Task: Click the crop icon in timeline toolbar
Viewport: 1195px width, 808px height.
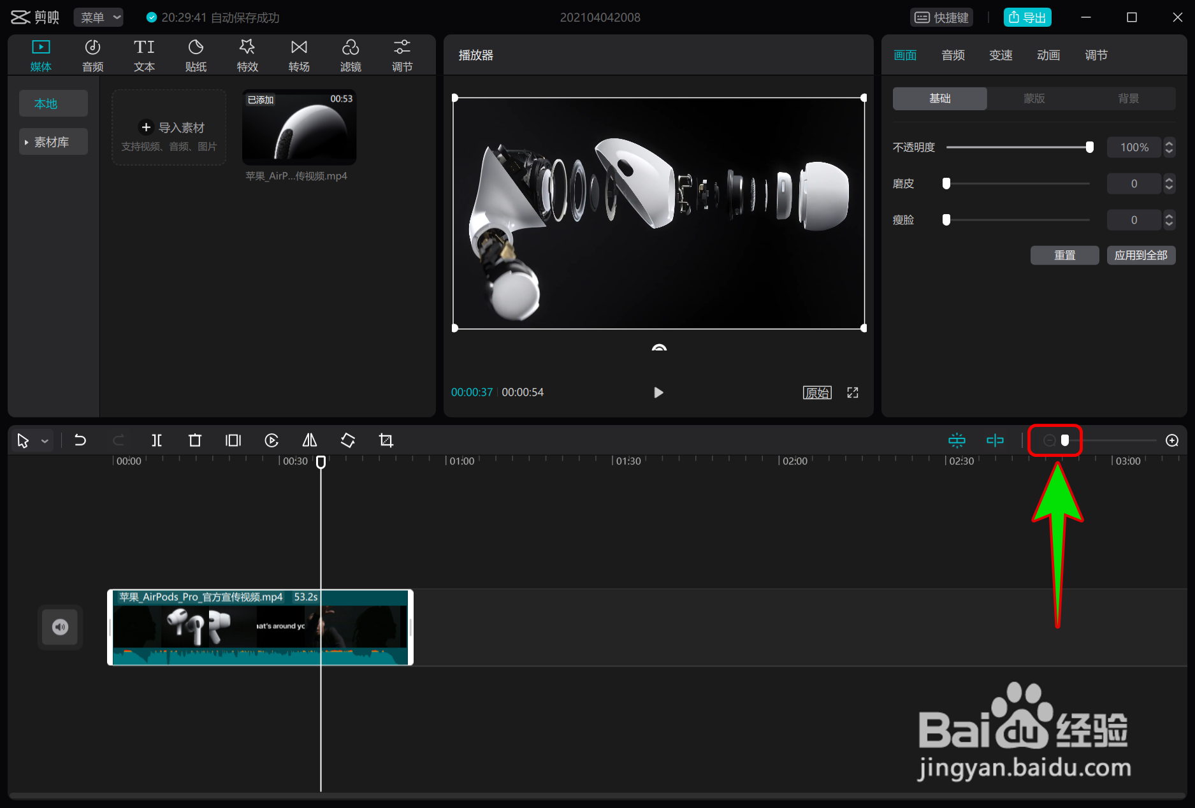Action: click(386, 440)
